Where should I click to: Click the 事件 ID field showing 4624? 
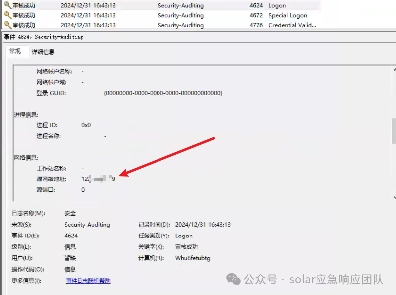(x=71, y=236)
